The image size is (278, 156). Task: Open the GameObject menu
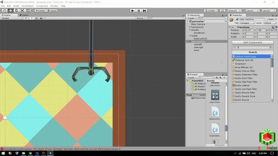[28, 6]
